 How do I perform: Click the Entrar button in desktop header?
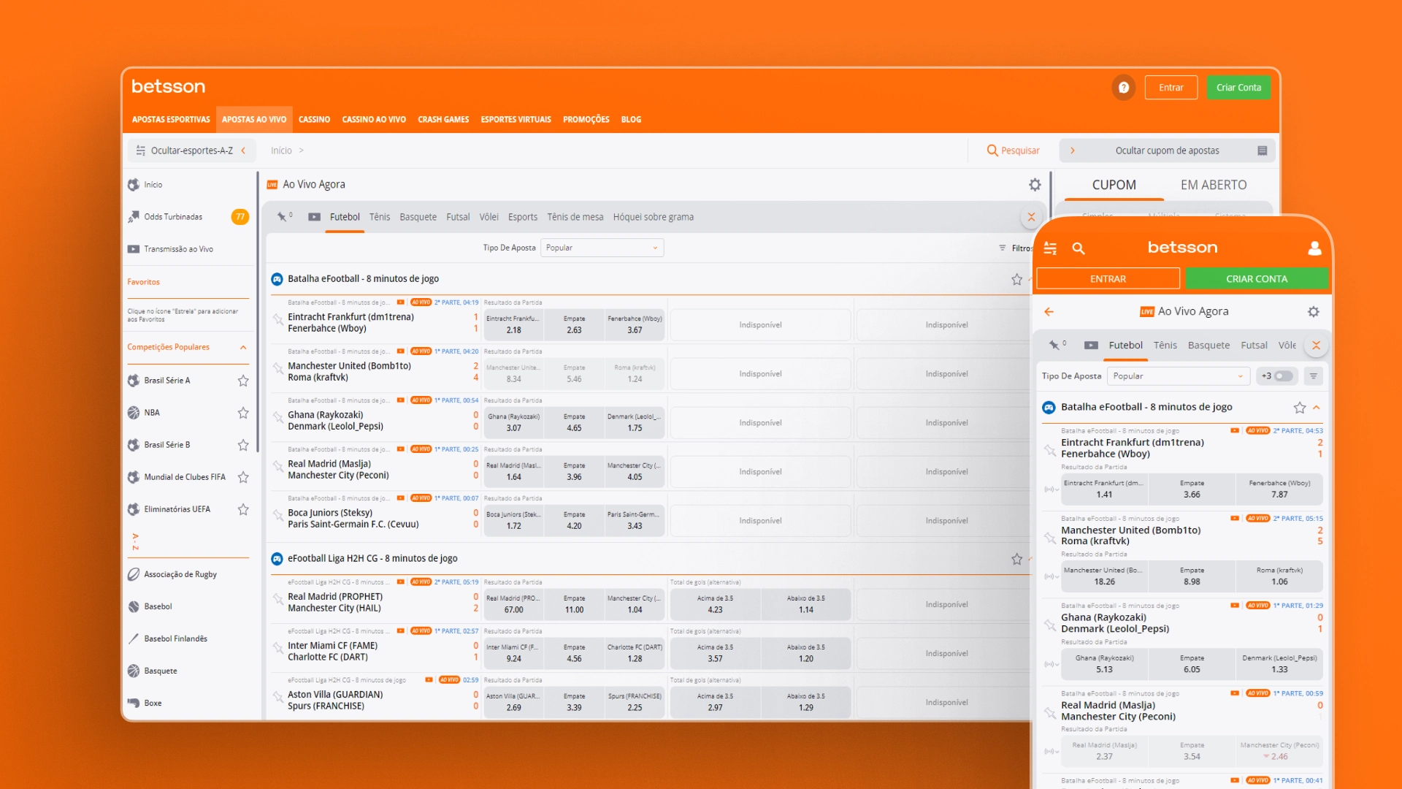1171,88
